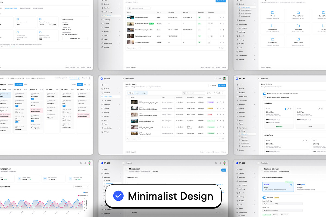
Task: Click search icon in Engagement screen top bar
Action: (x=81, y=163)
